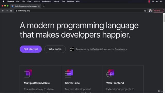Go back to the previous page

[x=3, y=11]
